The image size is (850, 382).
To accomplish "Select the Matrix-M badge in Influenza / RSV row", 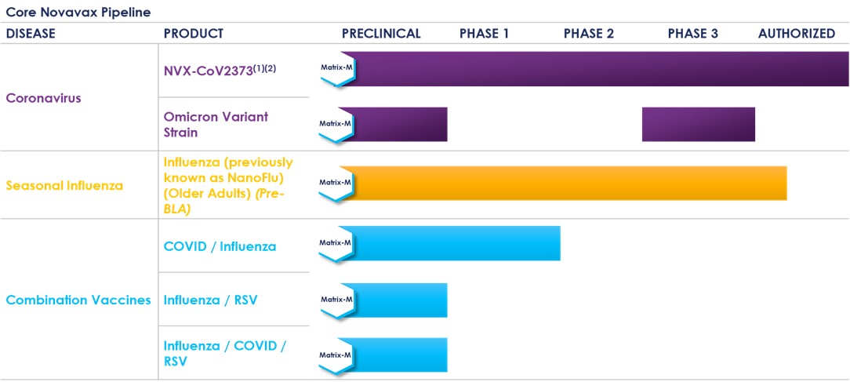I will click(336, 300).
